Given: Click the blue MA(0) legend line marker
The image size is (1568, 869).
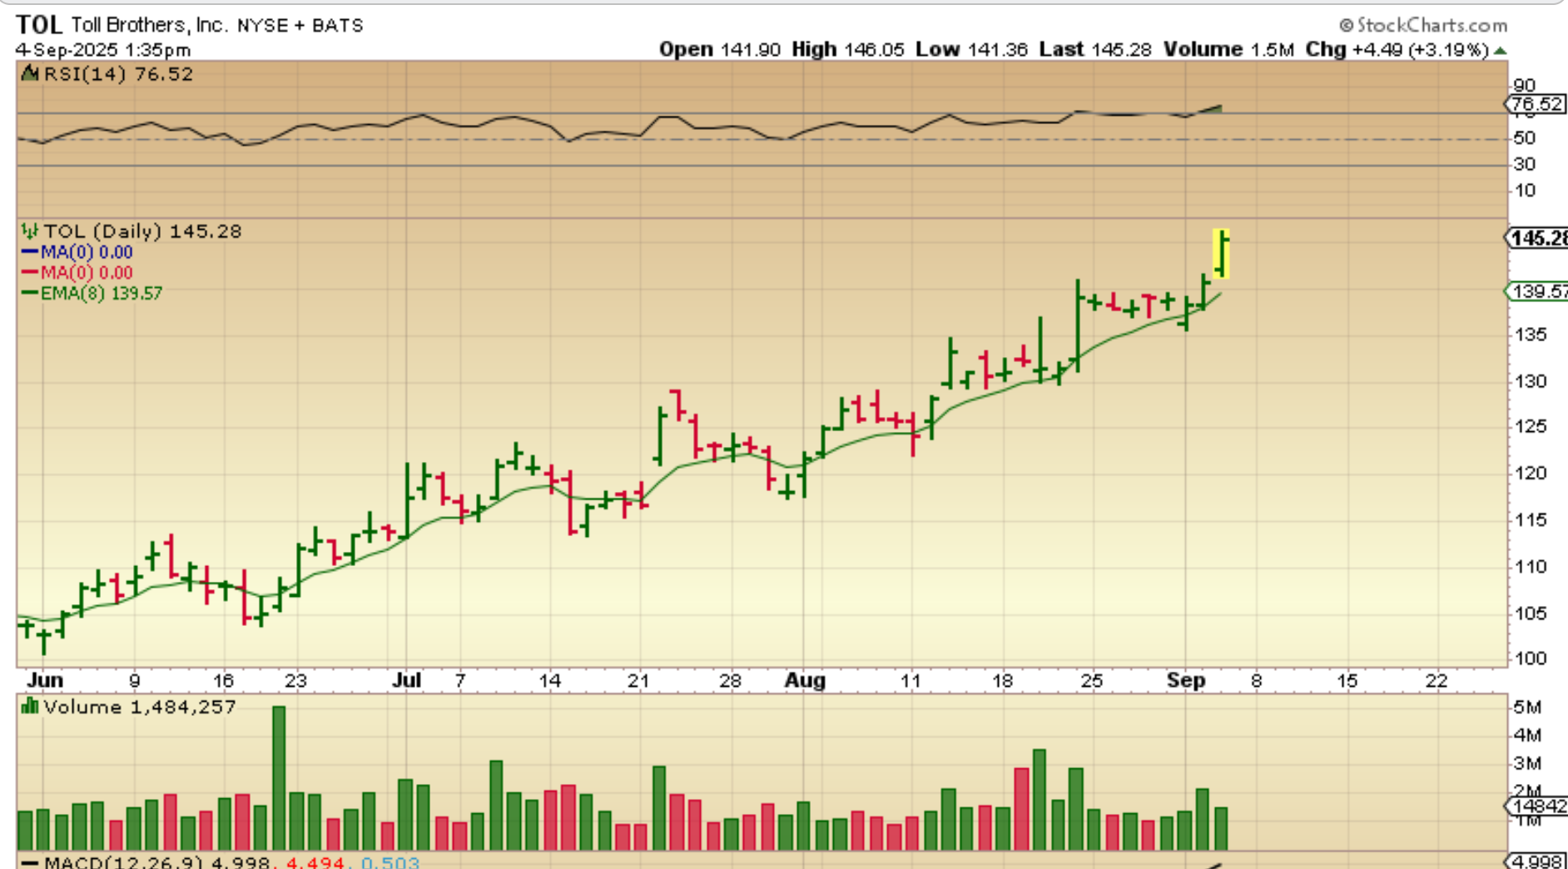Looking at the screenshot, I should click(x=29, y=251).
